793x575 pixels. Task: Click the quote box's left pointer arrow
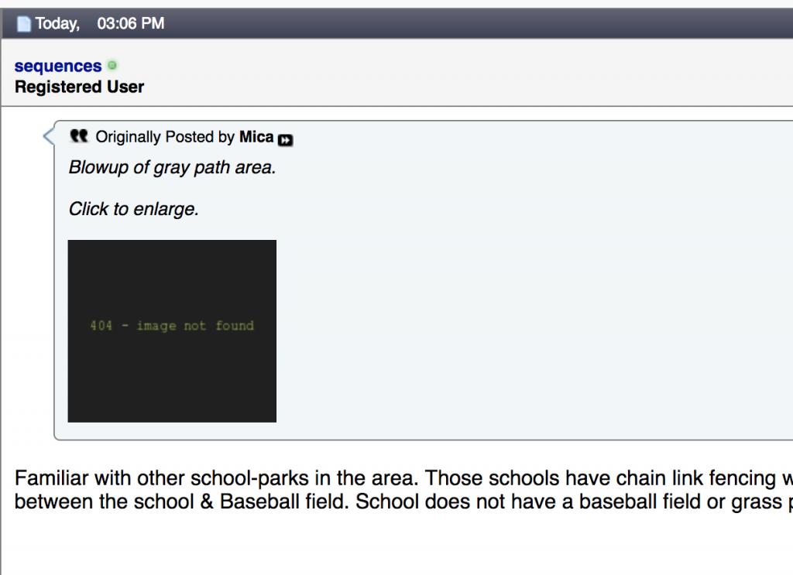pyautogui.click(x=49, y=136)
